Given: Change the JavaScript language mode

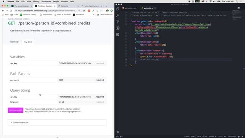Looking at the screenshot, I should pyautogui.click(x=232, y=136).
